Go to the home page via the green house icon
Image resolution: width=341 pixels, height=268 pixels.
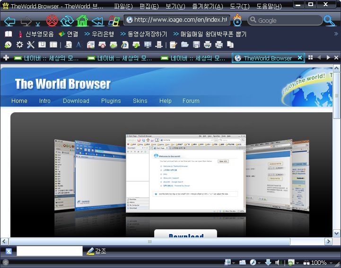tap(82, 21)
